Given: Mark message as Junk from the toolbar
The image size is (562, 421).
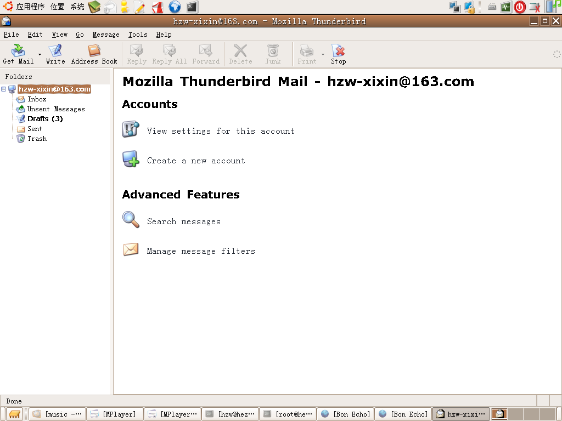Looking at the screenshot, I should point(273,54).
